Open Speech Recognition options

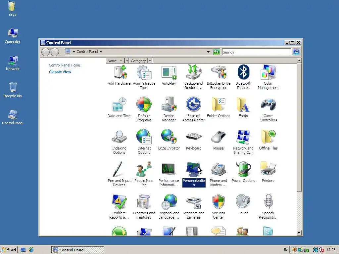[268, 207]
